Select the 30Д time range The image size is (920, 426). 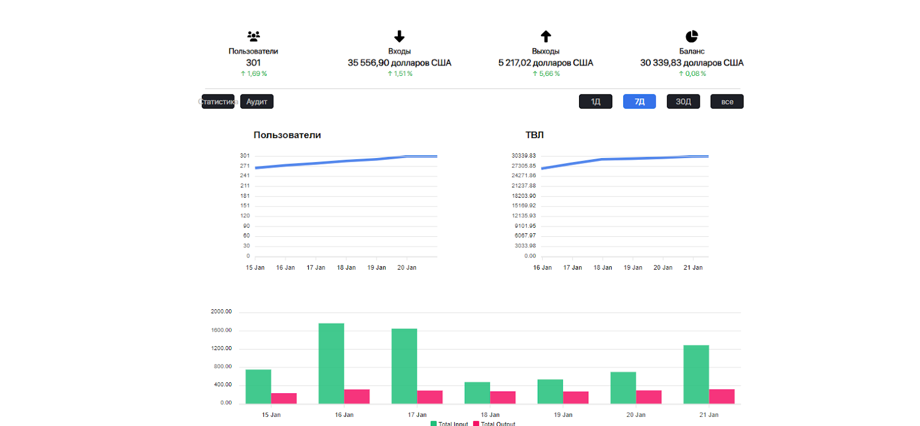[683, 102]
